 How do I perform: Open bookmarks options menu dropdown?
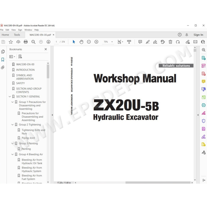(x=12, y=57)
